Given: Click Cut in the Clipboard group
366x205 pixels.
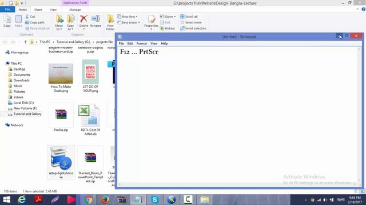Looking at the screenshot, I should [30, 17].
